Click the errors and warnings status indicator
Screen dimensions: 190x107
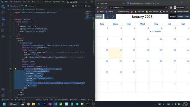pos(22,100)
